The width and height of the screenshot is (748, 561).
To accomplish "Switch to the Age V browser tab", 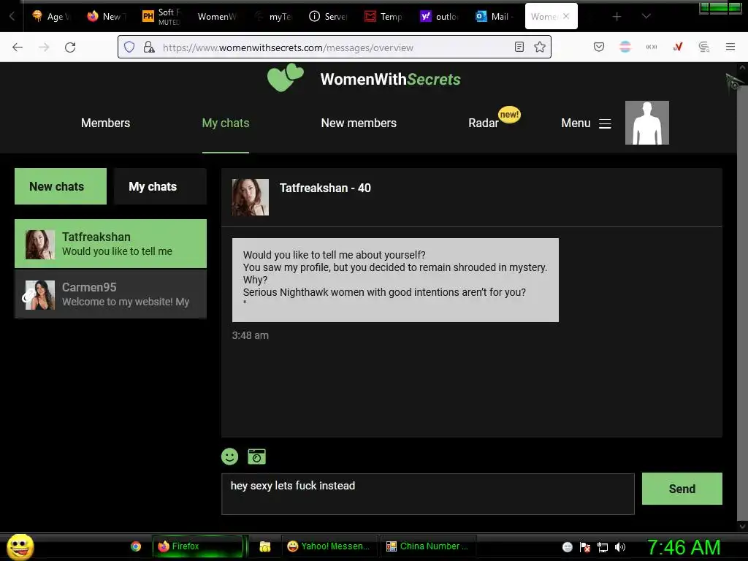I will (52, 17).
